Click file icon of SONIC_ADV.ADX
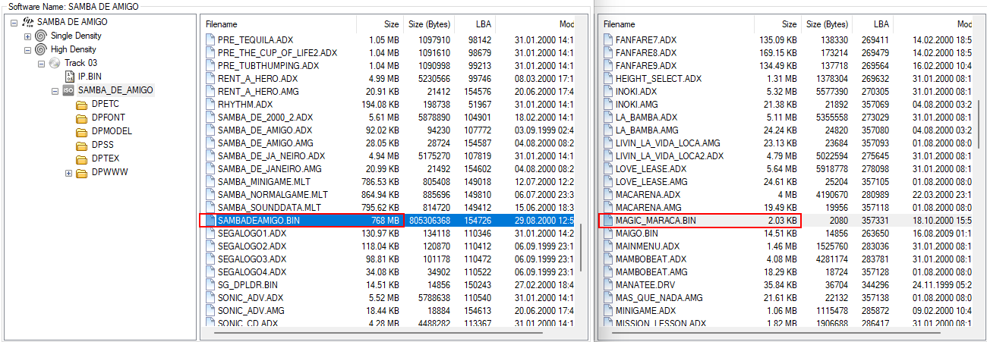This screenshot has height=342, width=987. [x=210, y=297]
